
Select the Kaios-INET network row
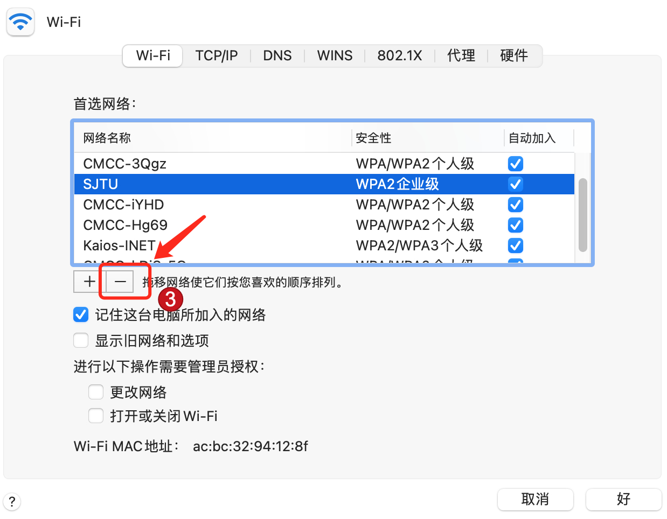(324, 246)
